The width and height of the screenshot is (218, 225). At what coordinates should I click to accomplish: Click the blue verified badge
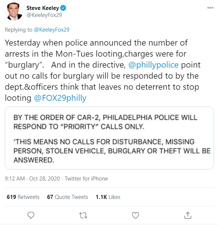point(63,8)
